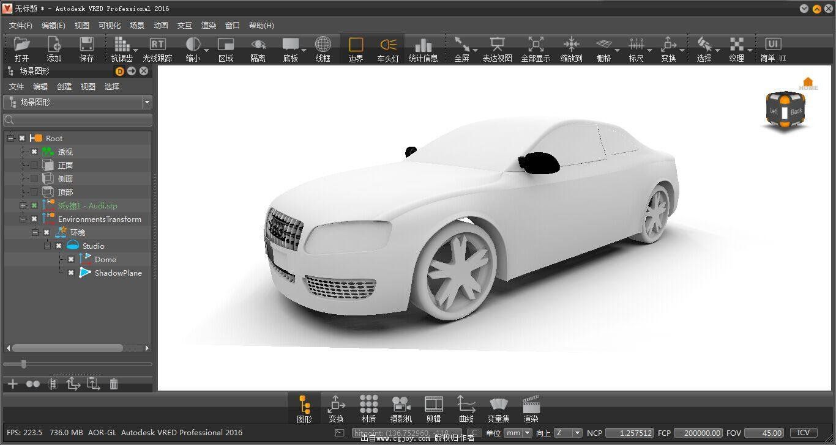836x445 pixels.
Task: Open scenegraph panel 创建 menu
Action: pos(64,87)
